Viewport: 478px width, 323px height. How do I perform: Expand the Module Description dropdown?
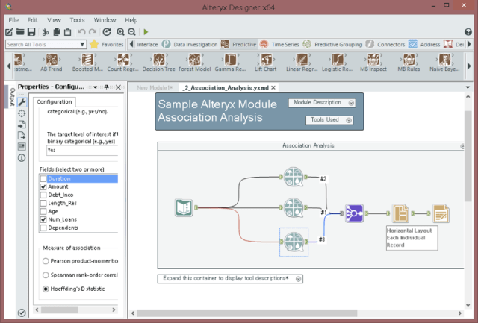[350, 102]
